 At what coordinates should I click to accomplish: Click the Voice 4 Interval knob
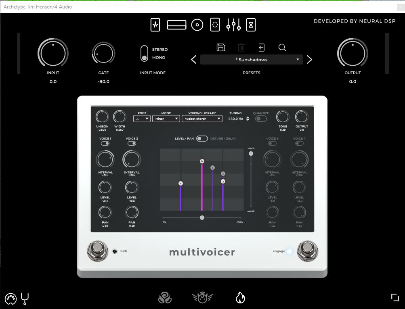click(299, 159)
